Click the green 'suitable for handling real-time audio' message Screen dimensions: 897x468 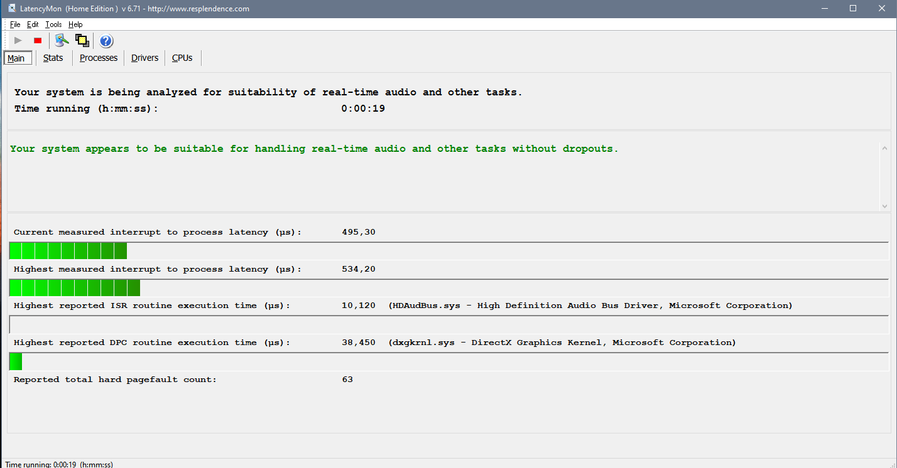click(x=314, y=149)
